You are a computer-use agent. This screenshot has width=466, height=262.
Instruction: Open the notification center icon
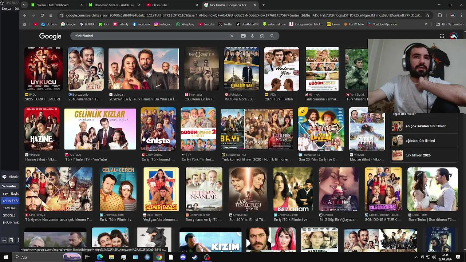458,257
